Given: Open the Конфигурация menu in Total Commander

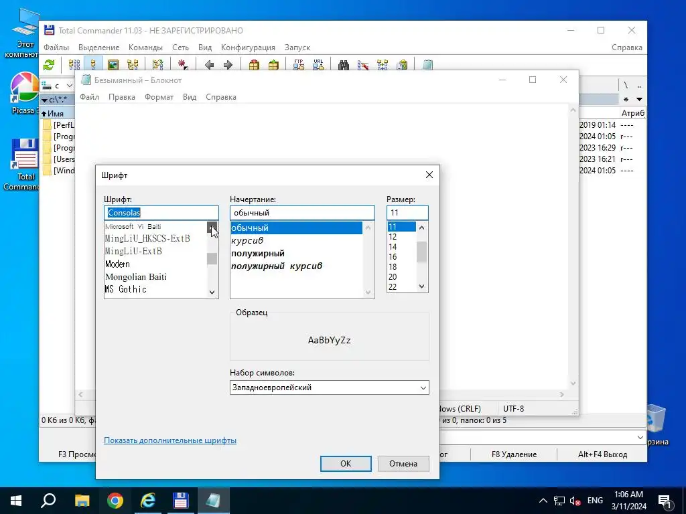Looking at the screenshot, I should (248, 48).
